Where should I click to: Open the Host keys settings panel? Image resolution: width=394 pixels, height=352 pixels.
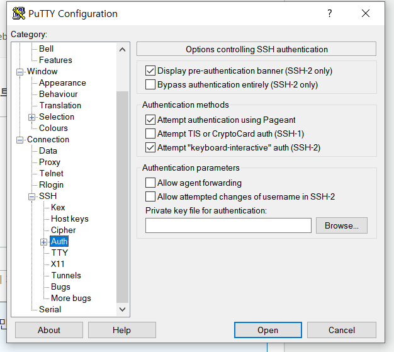(70, 219)
